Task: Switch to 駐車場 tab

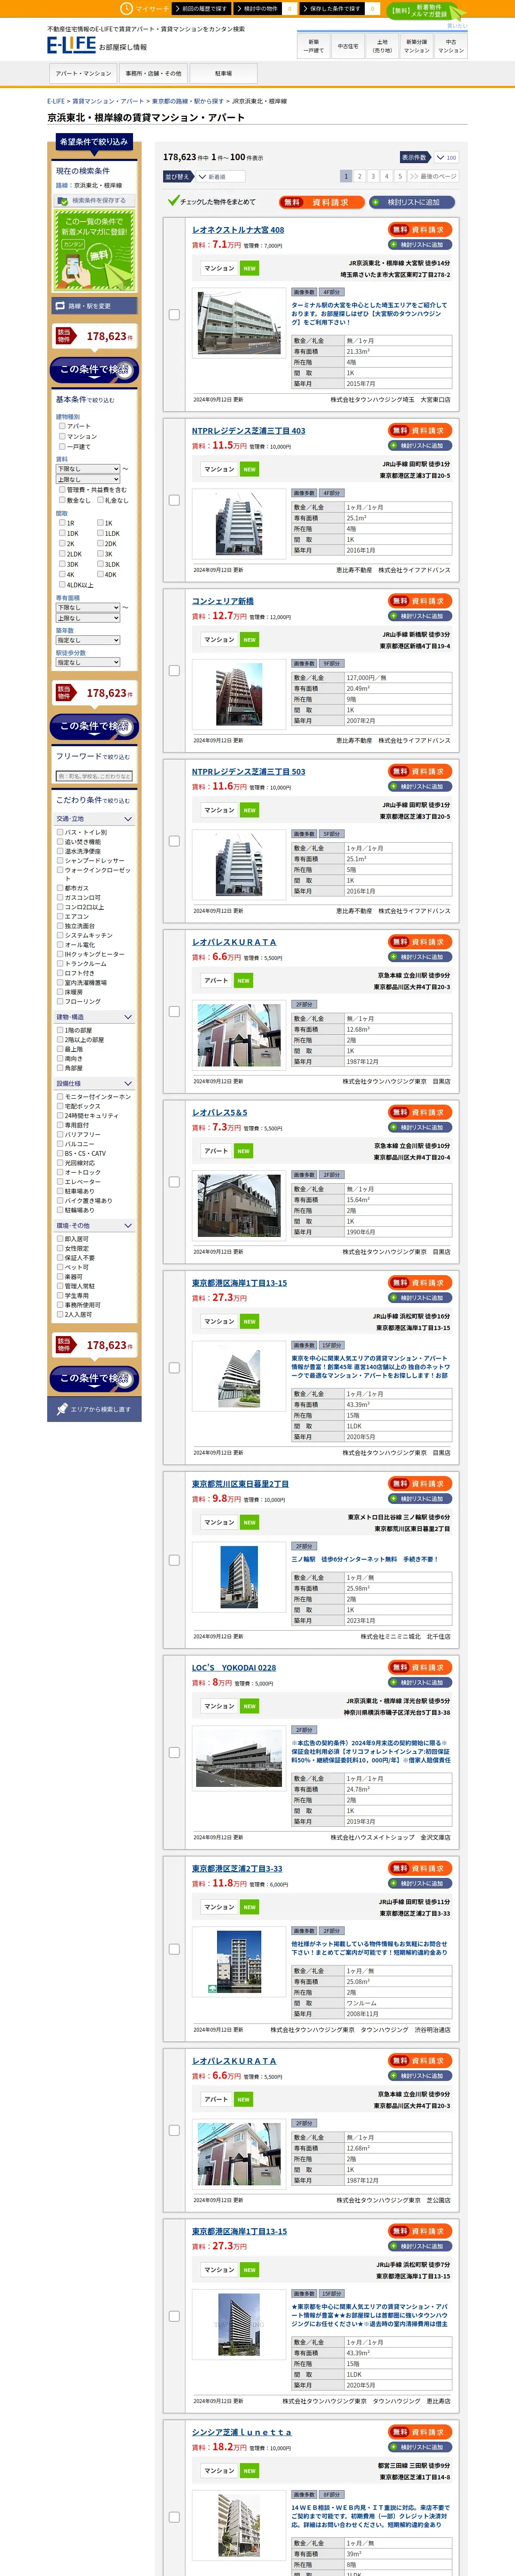Action: point(223,73)
